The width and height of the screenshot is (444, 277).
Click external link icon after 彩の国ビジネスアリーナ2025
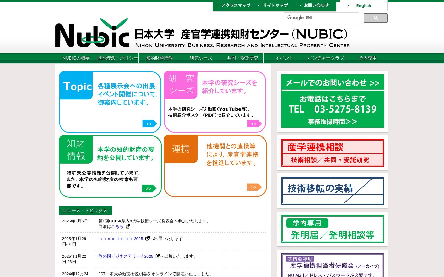(158, 256)
